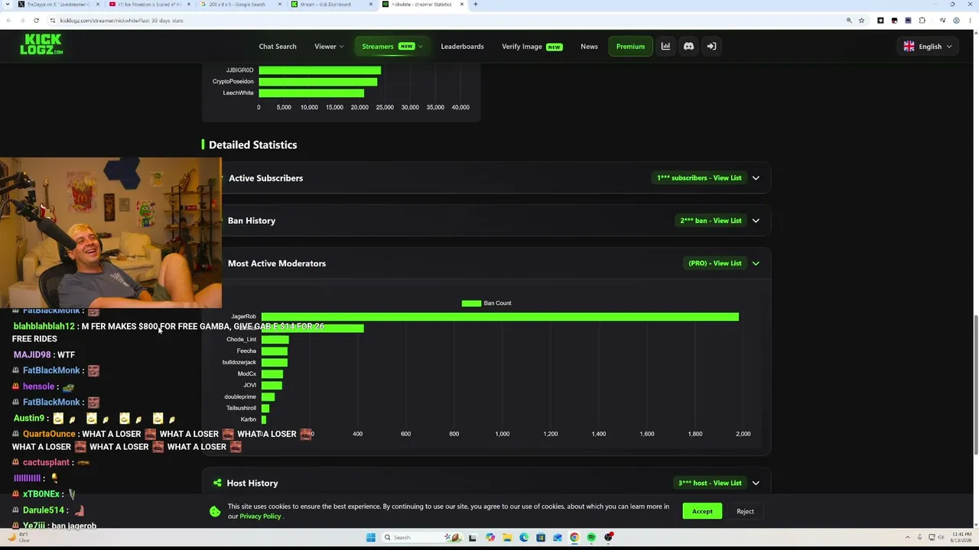Click the Feecha moderator bar
Viewport: 979px width, 550px height.
pos(275,351)
